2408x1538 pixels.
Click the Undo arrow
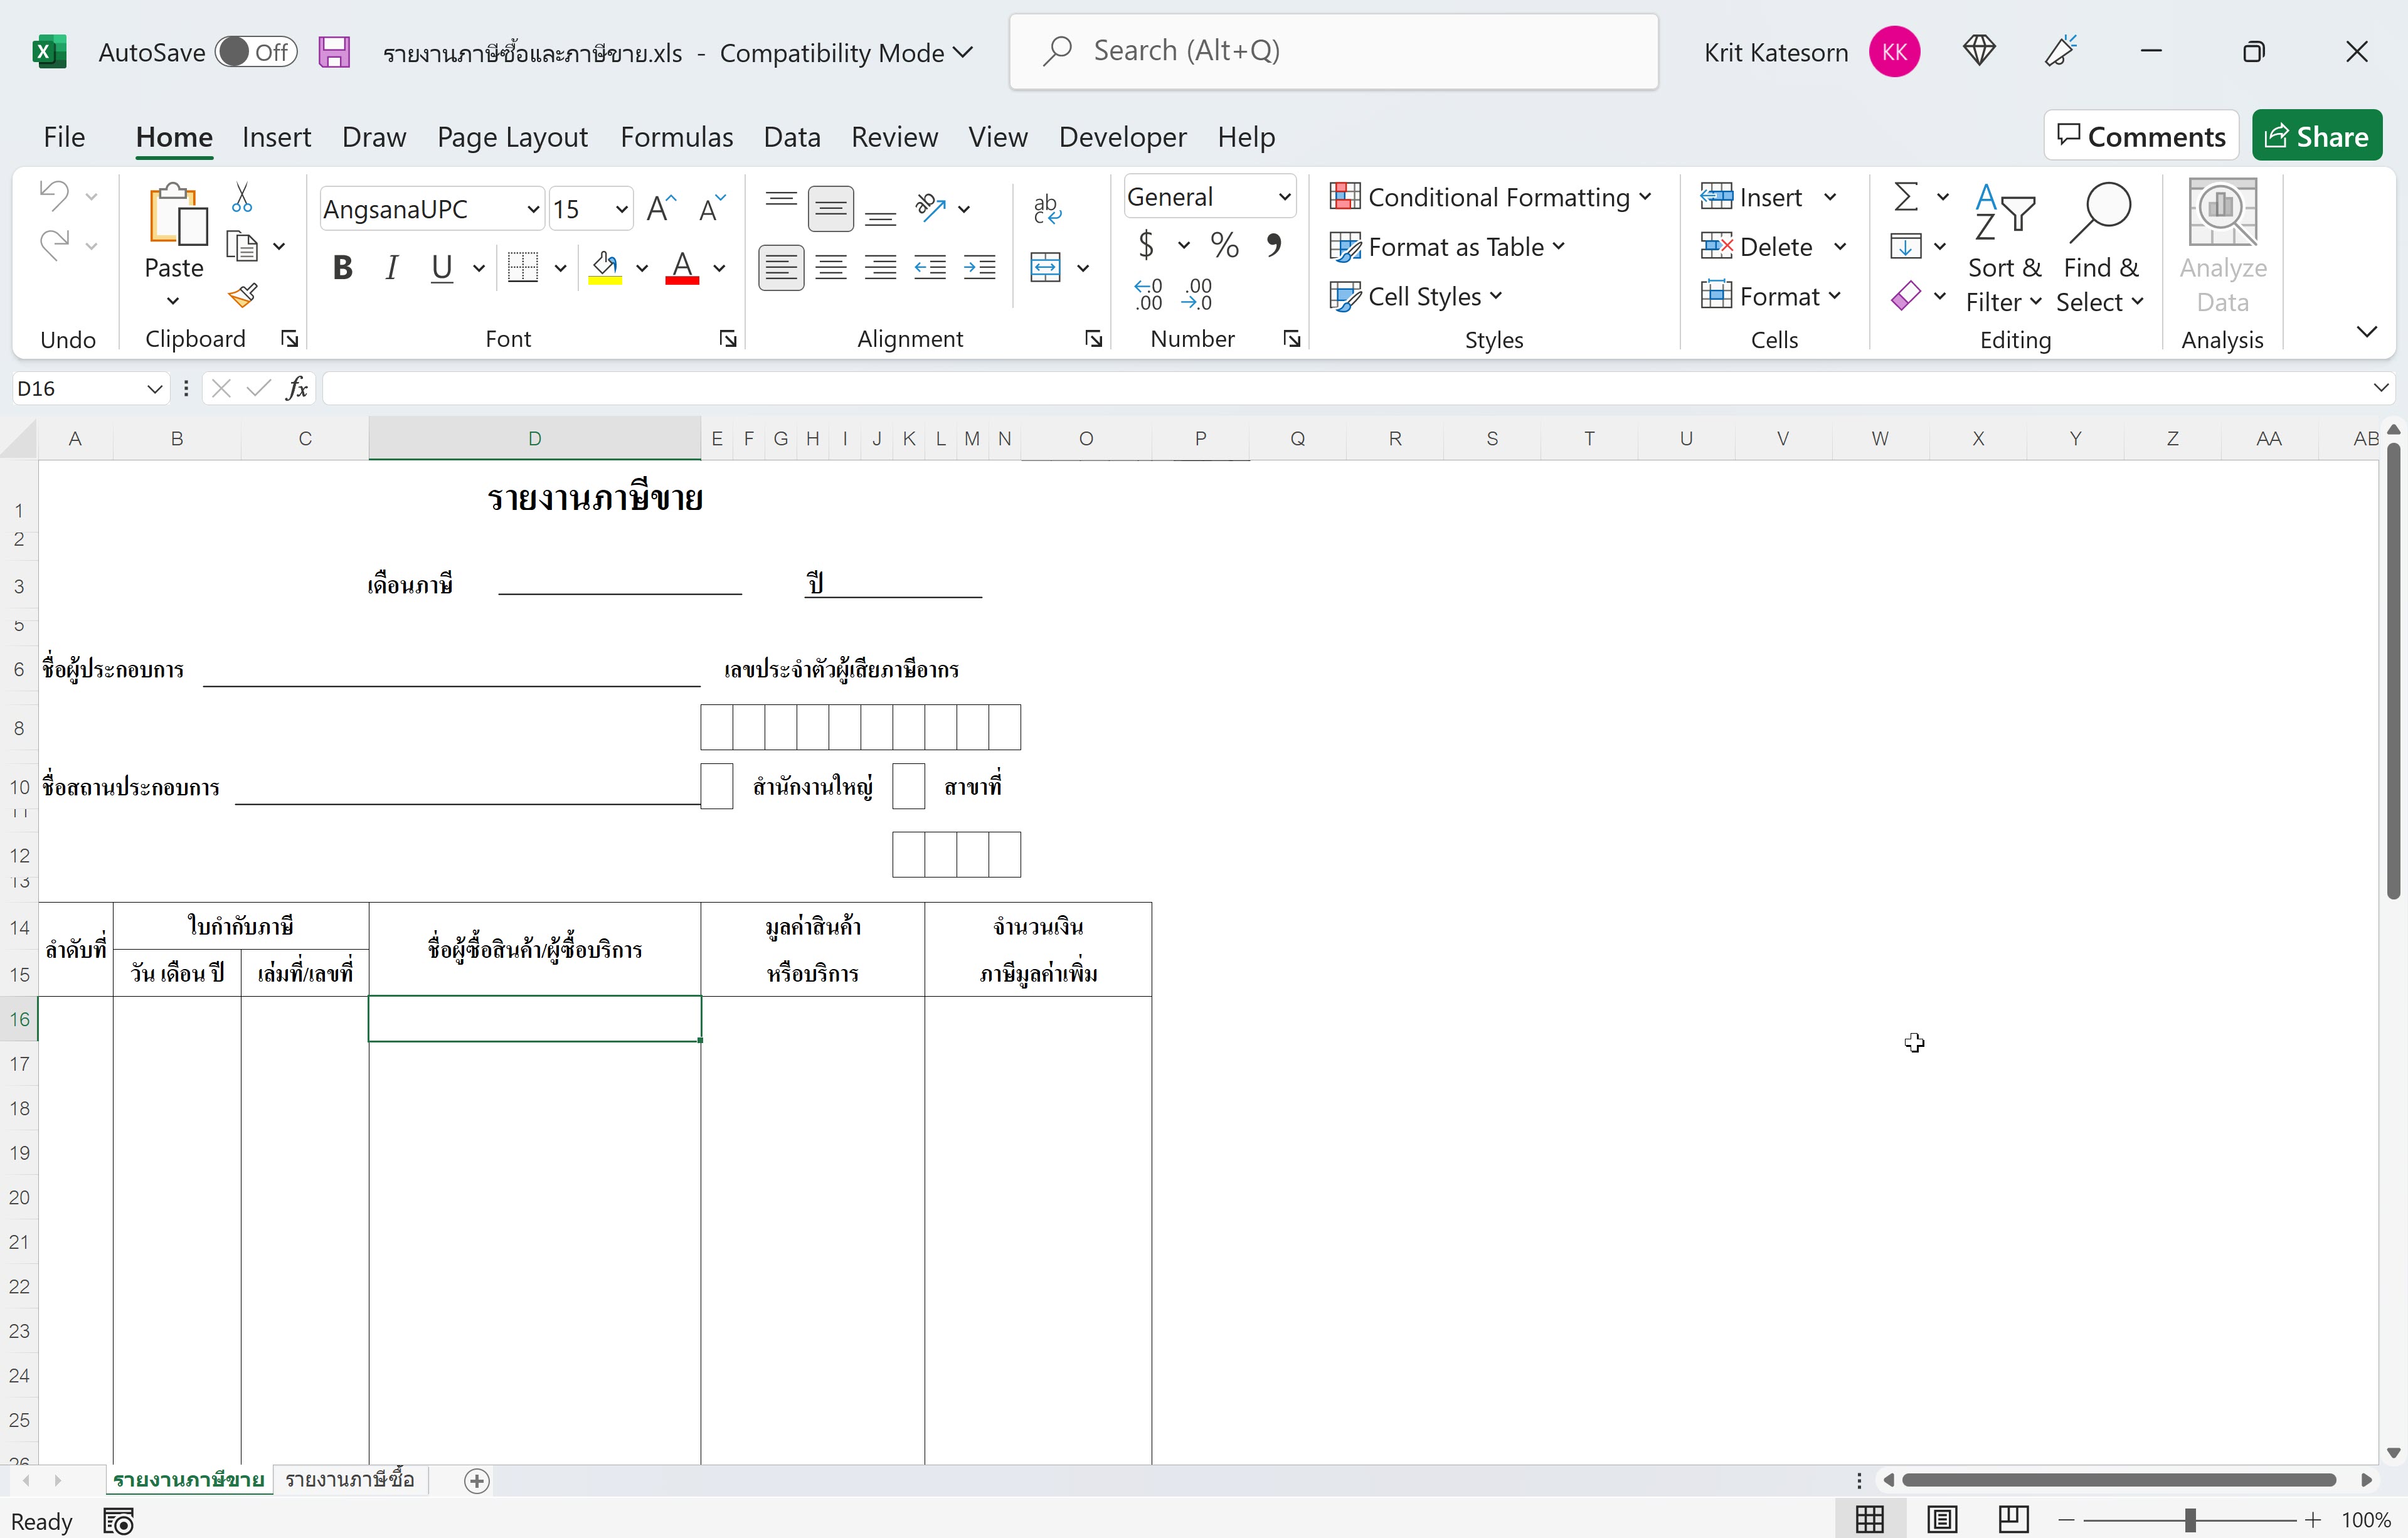pos(55,195)
